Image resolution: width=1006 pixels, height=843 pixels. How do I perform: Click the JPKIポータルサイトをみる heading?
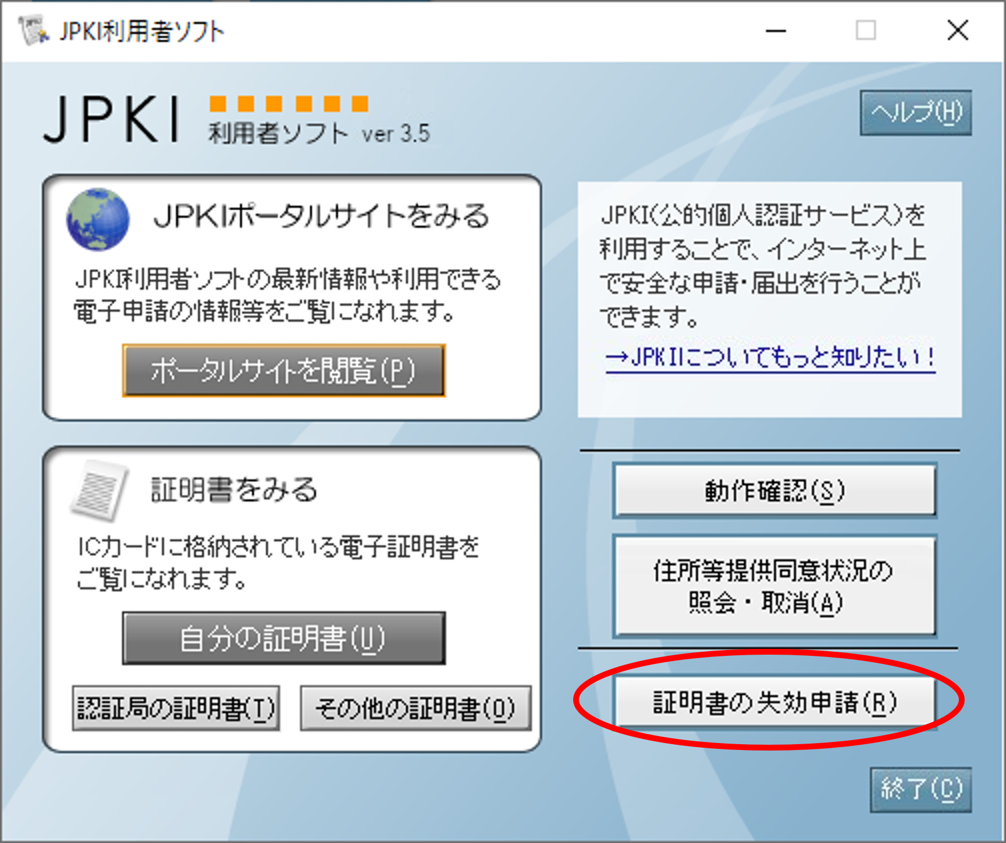(321, 216)
